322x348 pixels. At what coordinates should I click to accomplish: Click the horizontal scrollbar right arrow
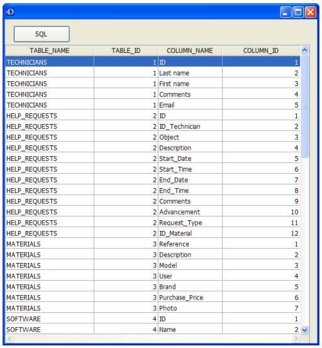tap(296, 339)
